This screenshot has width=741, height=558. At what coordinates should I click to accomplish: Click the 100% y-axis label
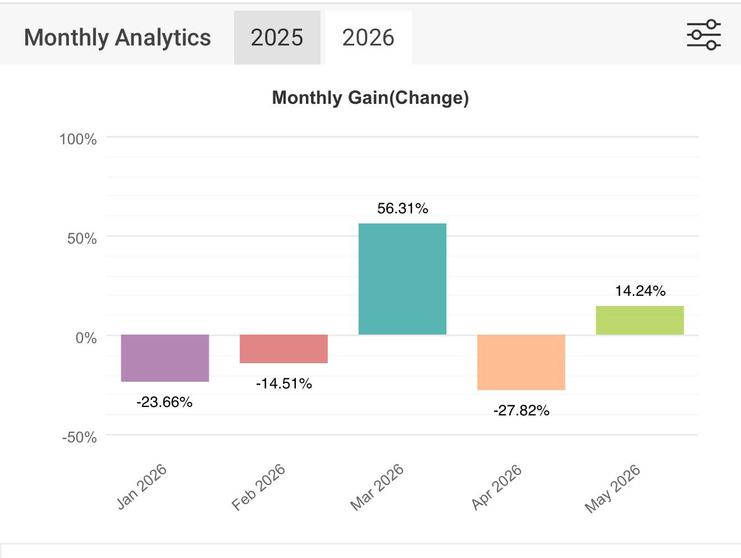[78, 139]
